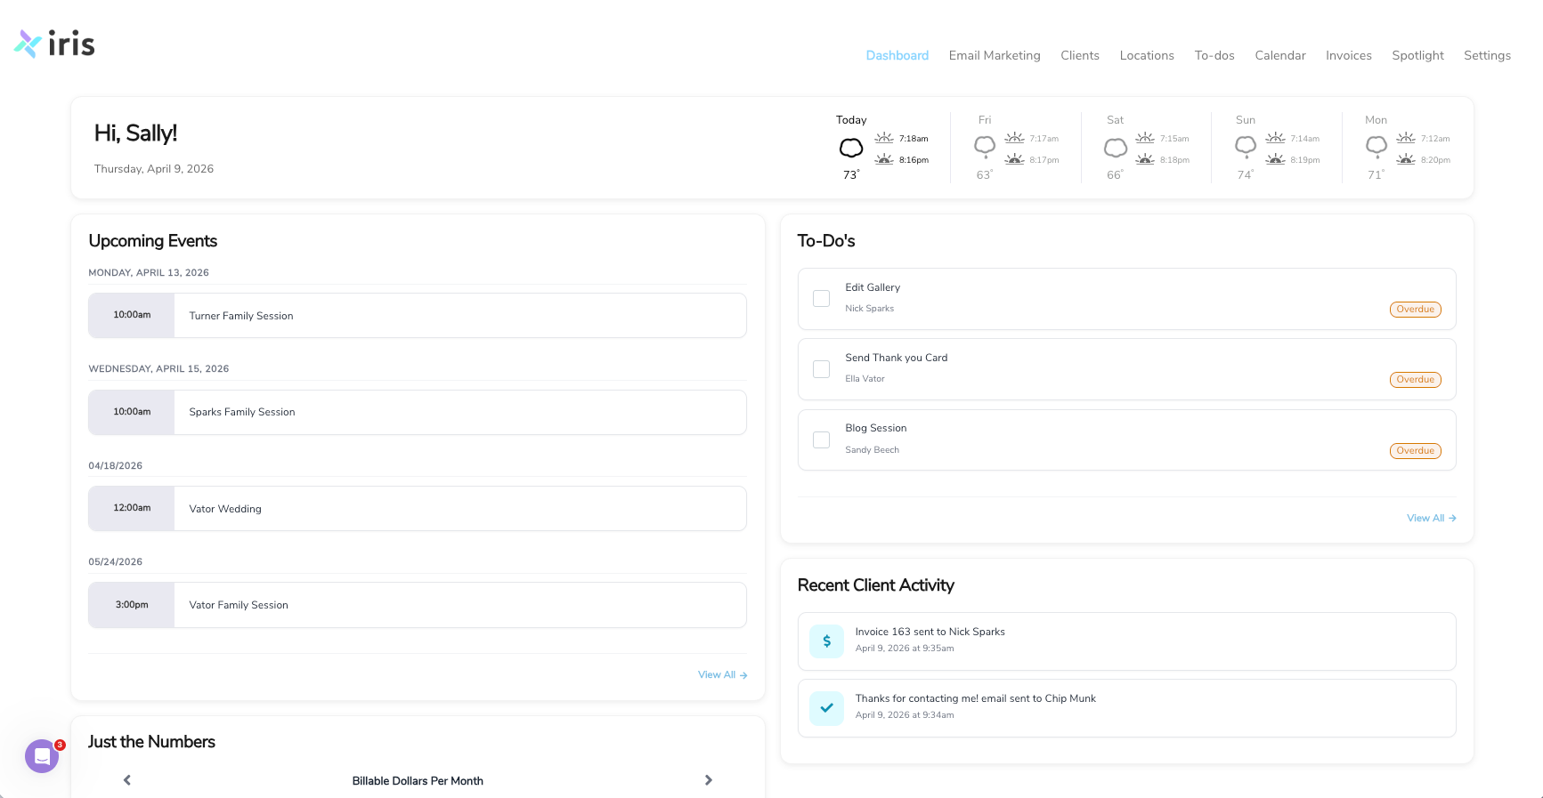Open Email Marketing in navigation

pyautogui.click(x=995, y=55)
